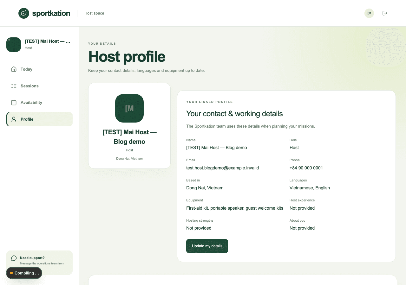Click the equipment list starting First-aid kit
The image size is (406, 285).
click(235, 208)
